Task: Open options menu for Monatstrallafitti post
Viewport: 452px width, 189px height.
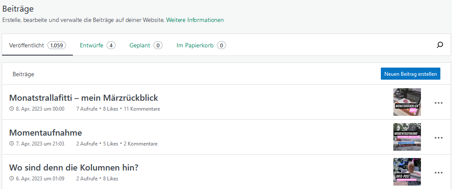Action: [x=439, y=103]
